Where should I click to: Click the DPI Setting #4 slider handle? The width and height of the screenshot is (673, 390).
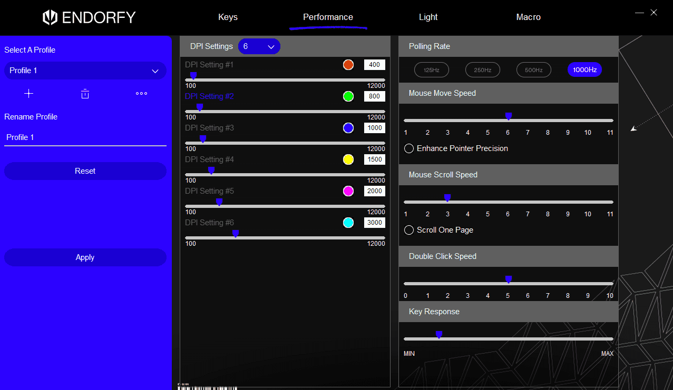coord(211,171)
